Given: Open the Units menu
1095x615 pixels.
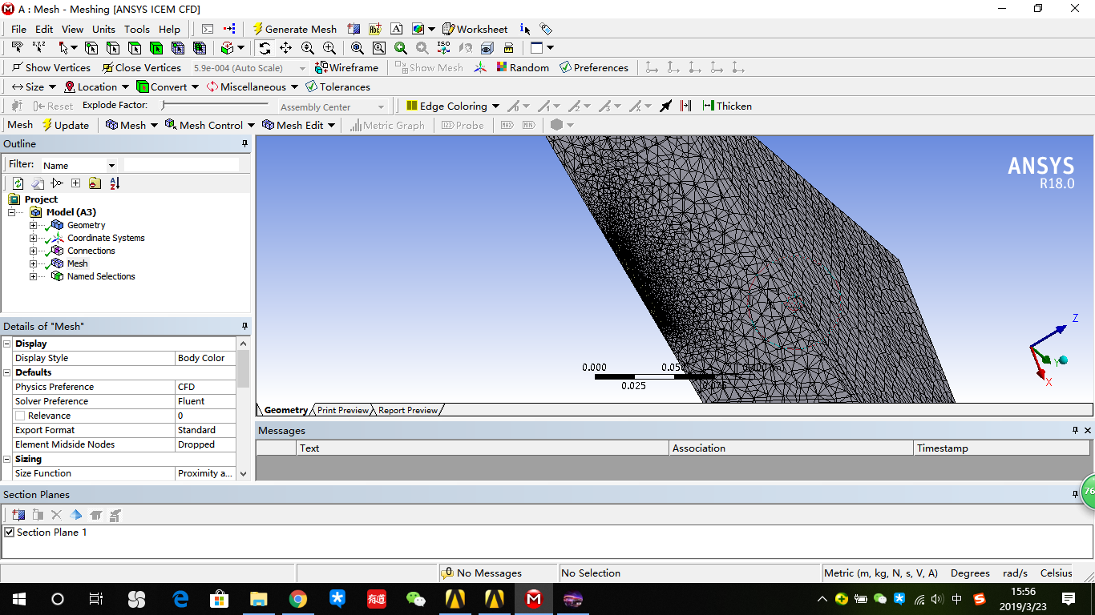Looking at the screenshot, I should click(x=103, y=29).
